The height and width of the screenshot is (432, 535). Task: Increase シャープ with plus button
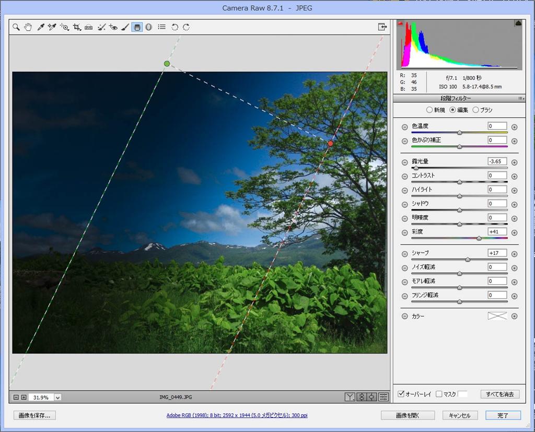click(x=515, y=254)
